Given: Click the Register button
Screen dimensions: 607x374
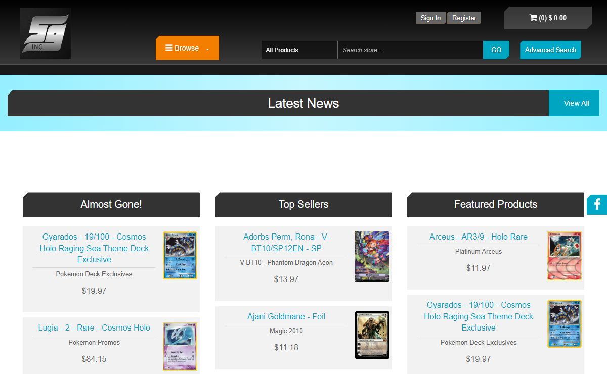Looking at the screenshot, I should 464,18.
